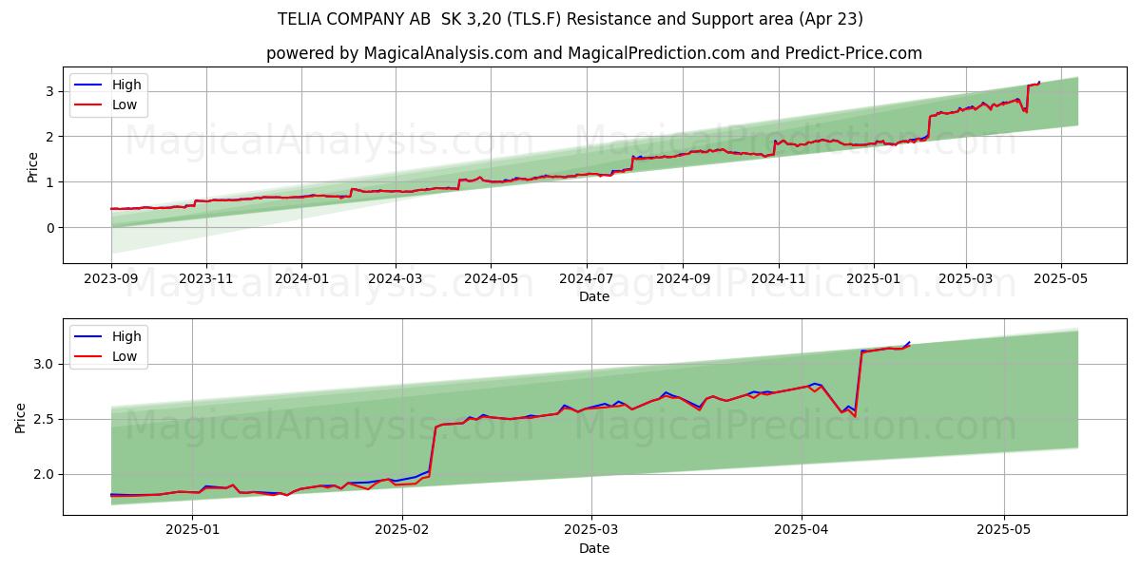Click the chart title 'TELIA COMPANY AB SK 3,20 (TLS.F) Resistance and Support area (Apr 23)'

tap(570, 19)
